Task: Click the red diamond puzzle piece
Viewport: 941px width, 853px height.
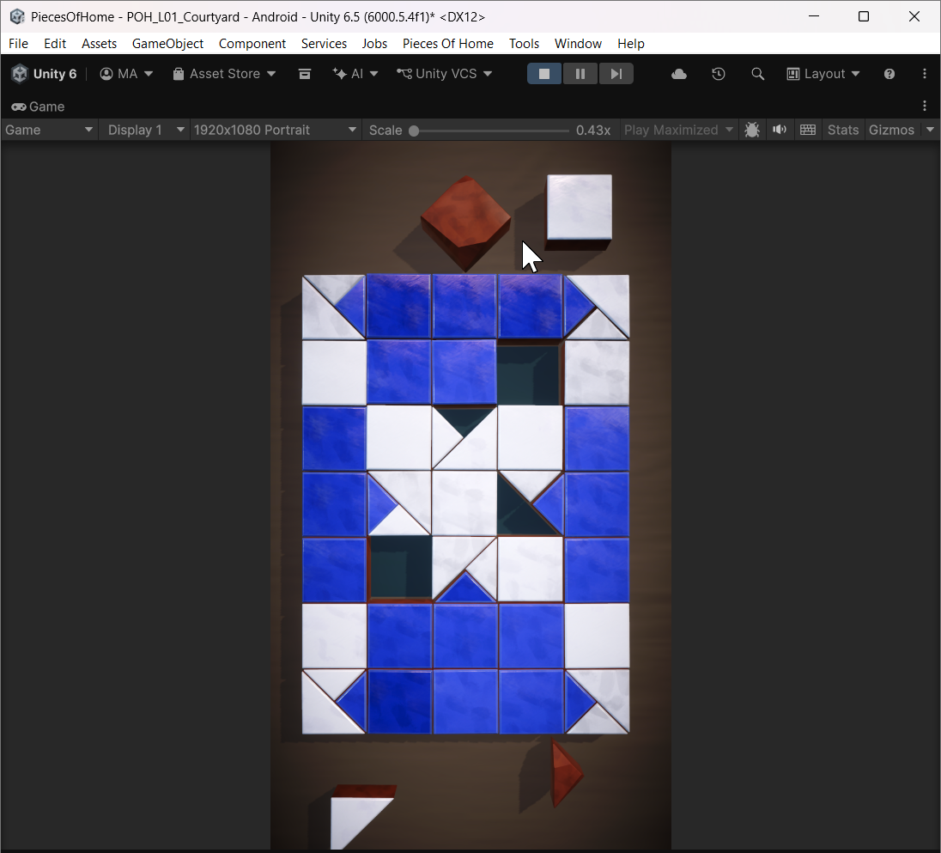Action: point(466,220)
